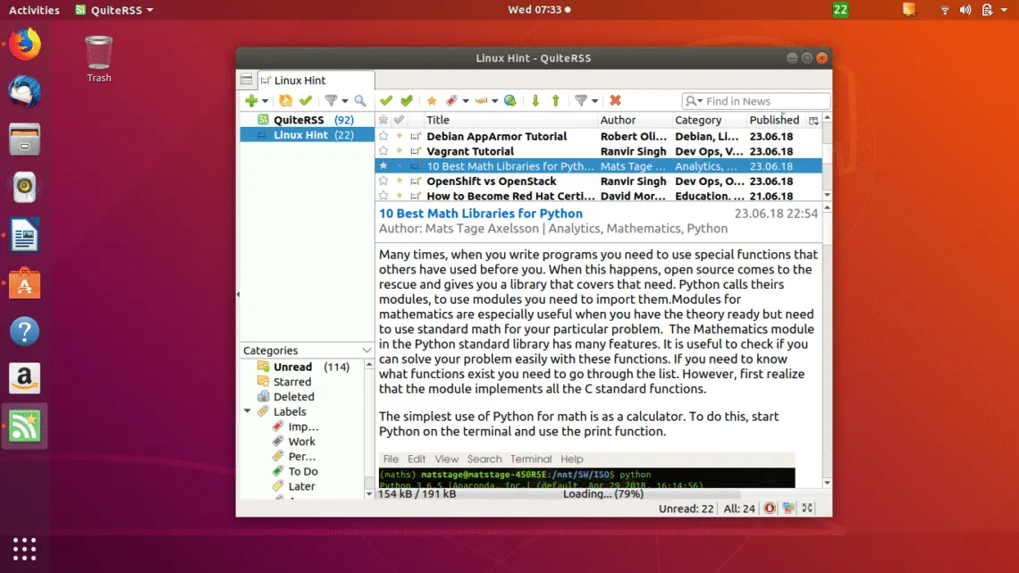Click the feed search magnifier icon
Image resolution: width=1019 pixels, height=573 pixels.
point(360,101)
